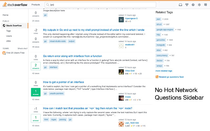Open question about matching text preceding <a> tag
The width and height of the screenshot is (210, 131).
pos(88,108)
